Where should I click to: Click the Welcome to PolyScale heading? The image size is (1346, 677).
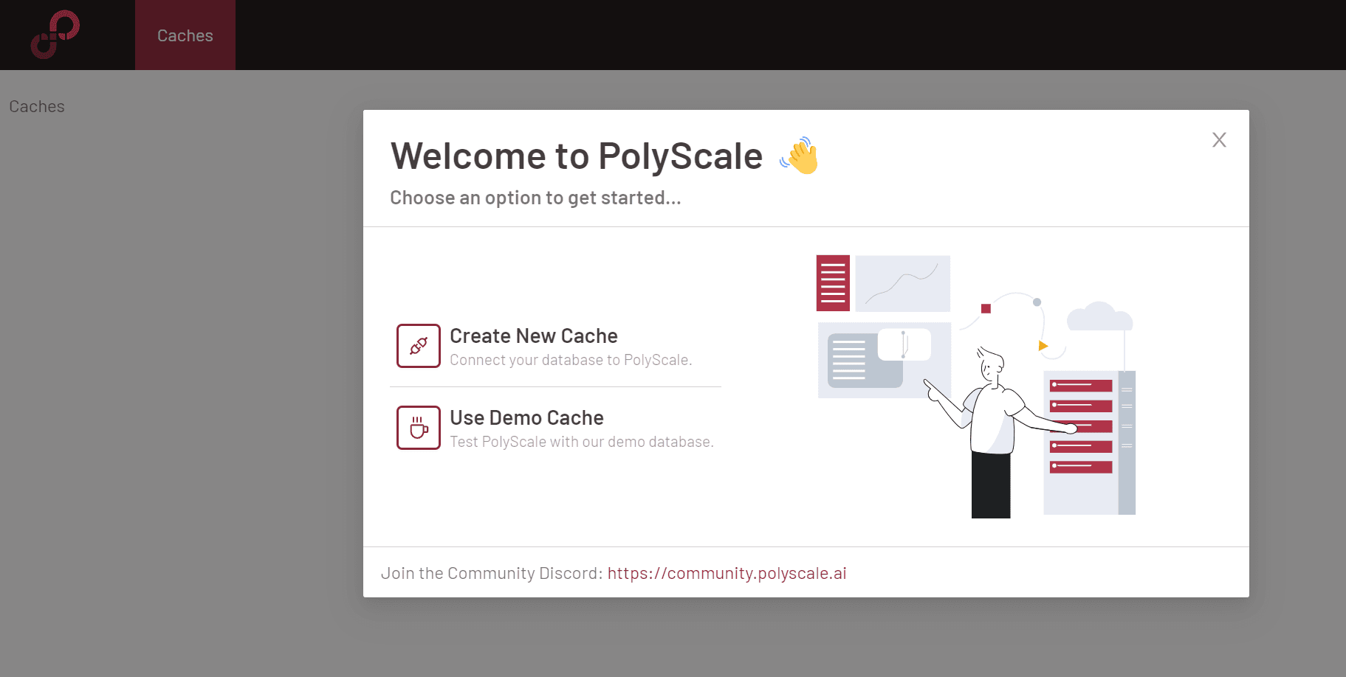(x=576, y=156)
